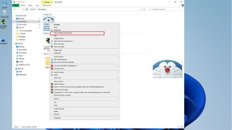Click the large icons view button in status bar
The height and width of the screenshot is (130, 232).
[182, 127]
